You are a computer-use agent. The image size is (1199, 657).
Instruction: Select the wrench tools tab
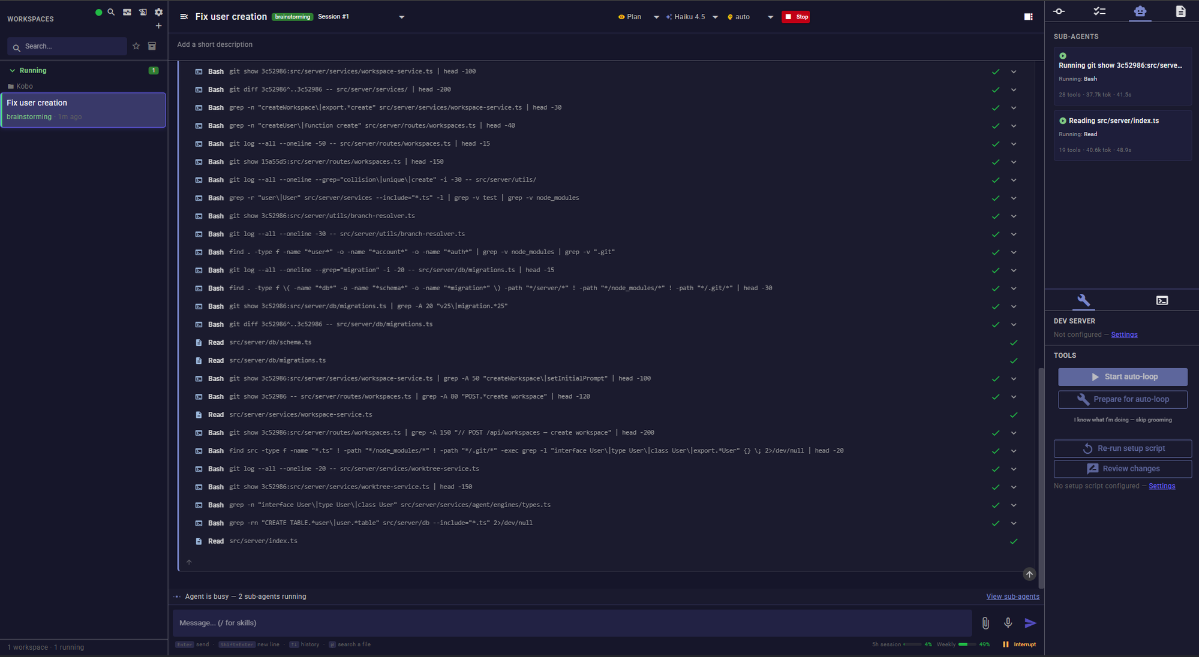(x=1083, y=300)
